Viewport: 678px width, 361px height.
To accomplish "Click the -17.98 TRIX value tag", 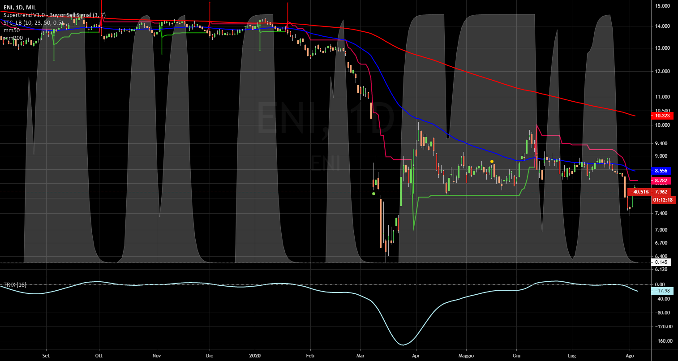I will 662,291.
